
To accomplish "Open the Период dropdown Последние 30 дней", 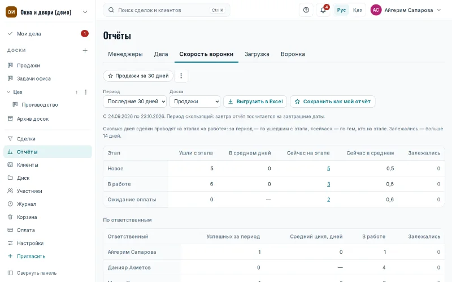I will [x=134, y=102].
